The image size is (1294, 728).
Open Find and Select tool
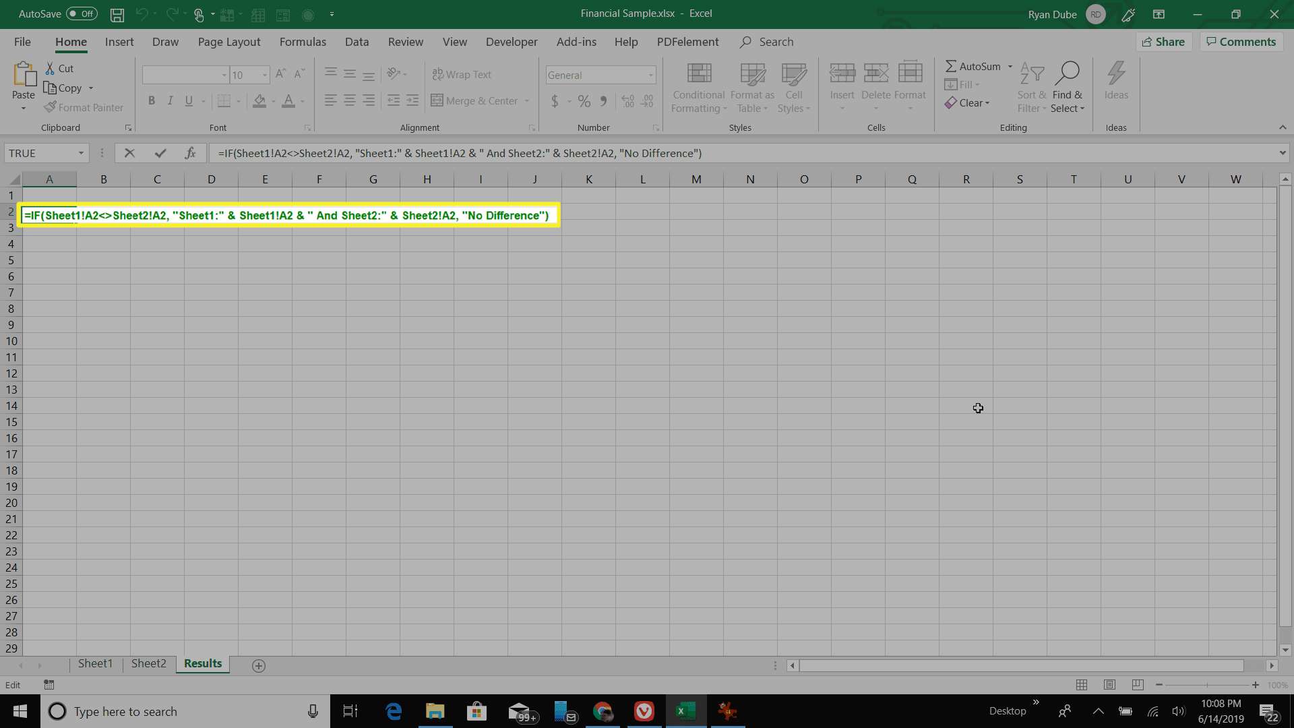tap(1066, 86)
